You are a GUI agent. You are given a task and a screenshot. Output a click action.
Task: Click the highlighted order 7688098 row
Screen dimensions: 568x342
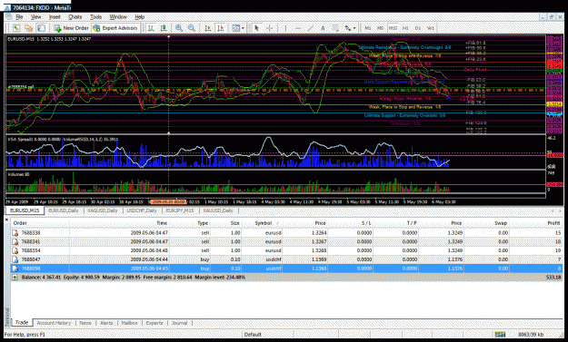pyautogui.click(x=286, y=269)
